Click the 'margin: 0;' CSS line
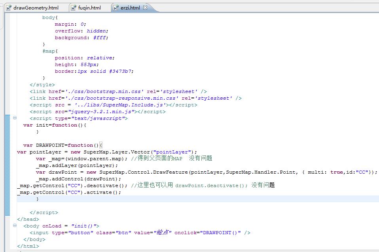The width and height of the screenshot is (379, 252). click(x=70, y=24)
